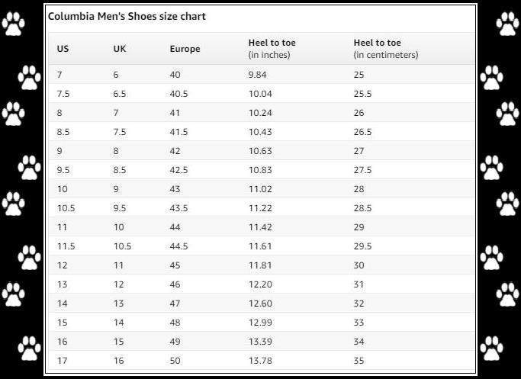
Task: Click the 9.84 inches cell
Action: [258, 75]
